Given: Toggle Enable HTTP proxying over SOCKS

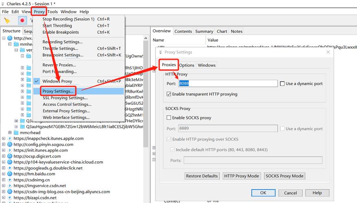Looking at the screenshot, I should point(169,139).
